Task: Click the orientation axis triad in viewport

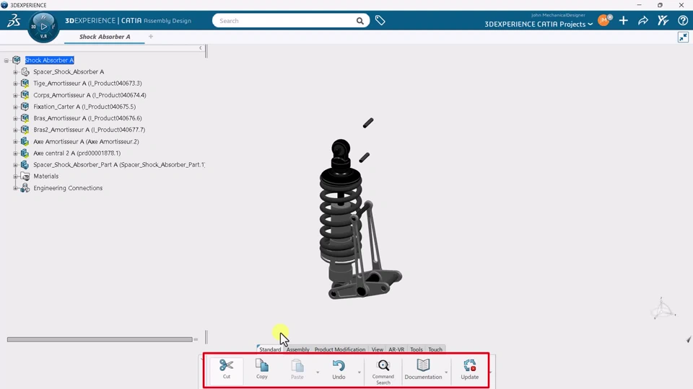Action: [663, 308]
